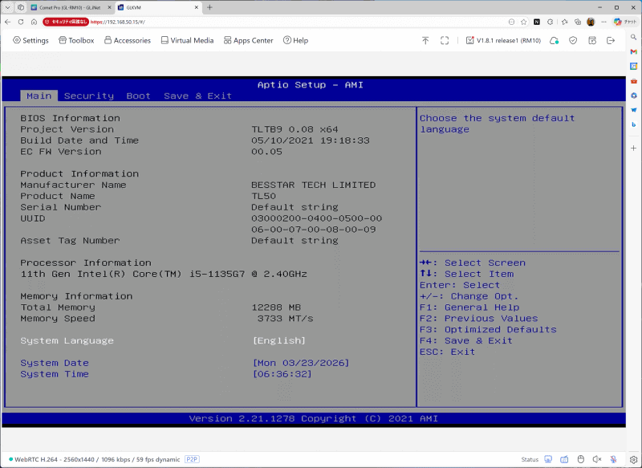Click the keyboard status icon

[564, 459]
